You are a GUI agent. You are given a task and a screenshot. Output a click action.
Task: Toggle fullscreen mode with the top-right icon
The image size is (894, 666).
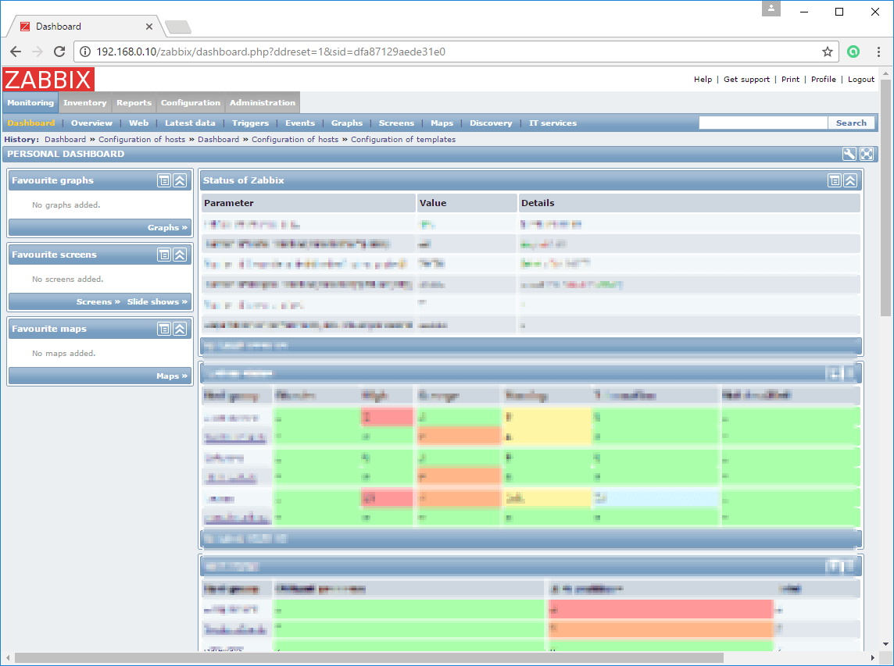click(866, 154)
